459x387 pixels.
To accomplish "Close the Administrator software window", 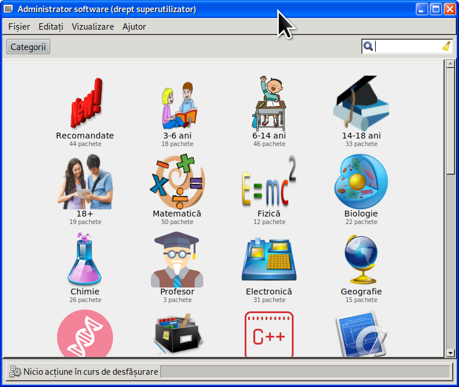I will pyautogui.click(x=449, y=9).
